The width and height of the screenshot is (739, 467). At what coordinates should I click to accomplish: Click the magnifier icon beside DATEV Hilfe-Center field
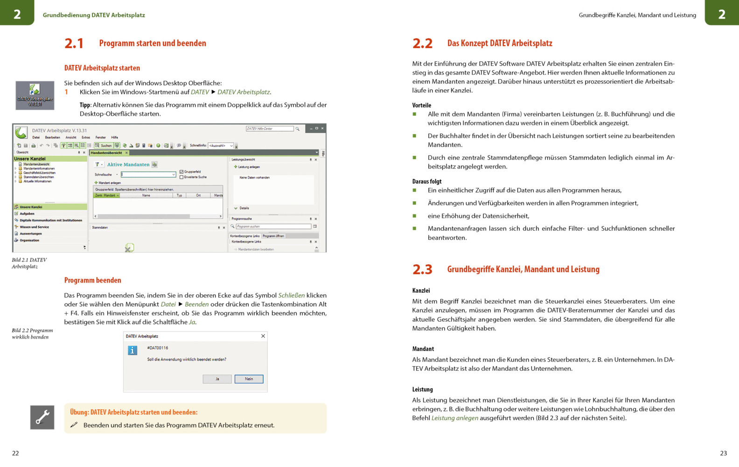(x=297, y=129)
